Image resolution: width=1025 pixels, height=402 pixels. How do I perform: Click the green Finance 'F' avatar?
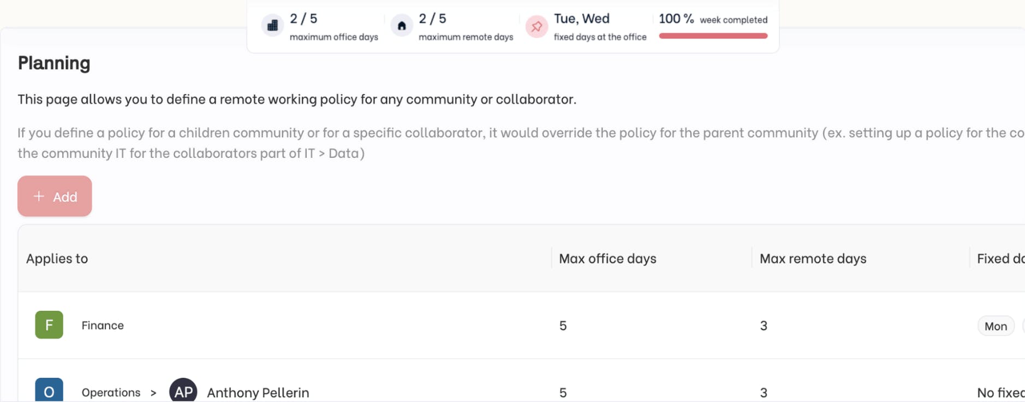click(x=49, y=325)
